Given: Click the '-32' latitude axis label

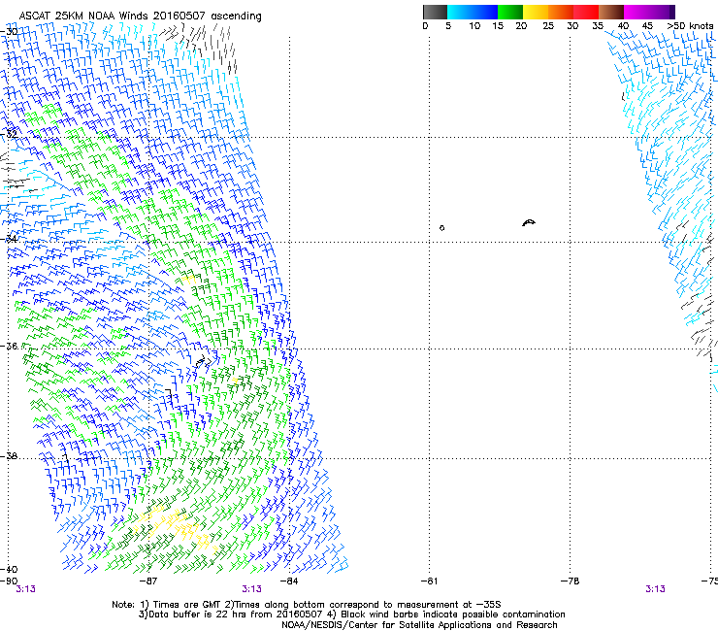Looking at the screenshot, I should point(9,134).
